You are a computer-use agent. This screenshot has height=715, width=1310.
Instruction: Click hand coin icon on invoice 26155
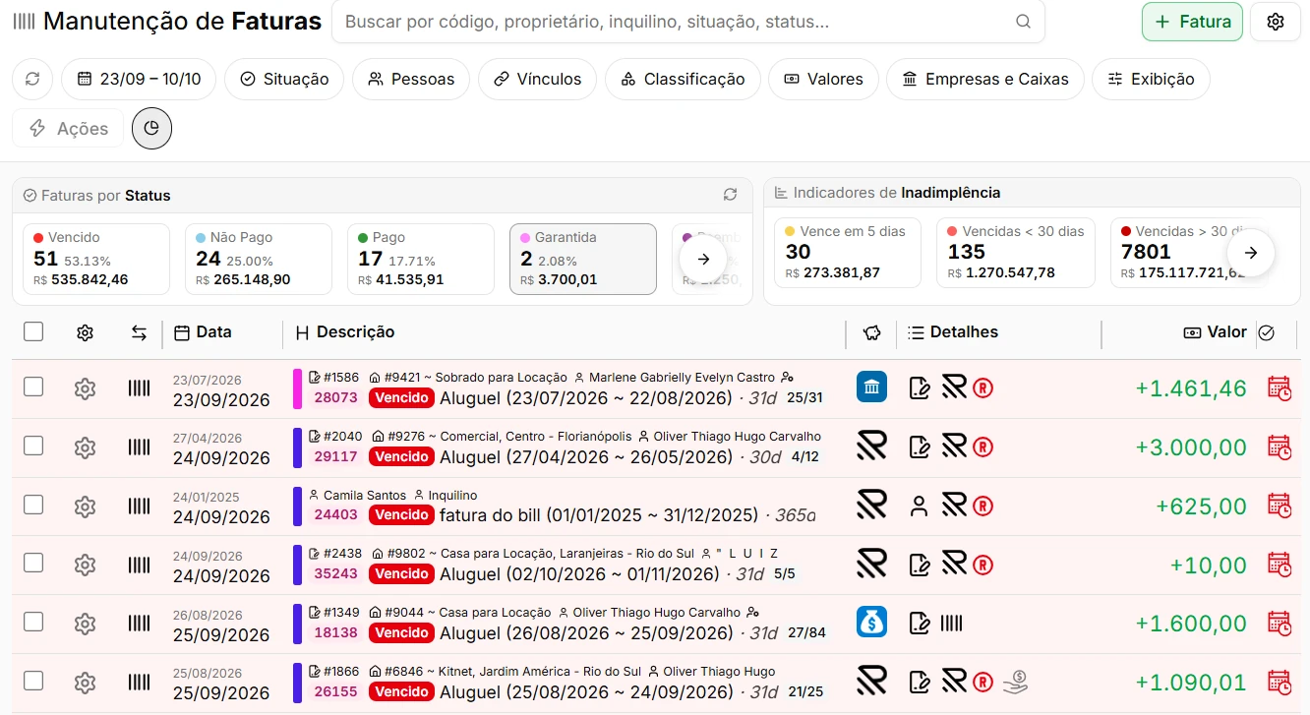1015,682
